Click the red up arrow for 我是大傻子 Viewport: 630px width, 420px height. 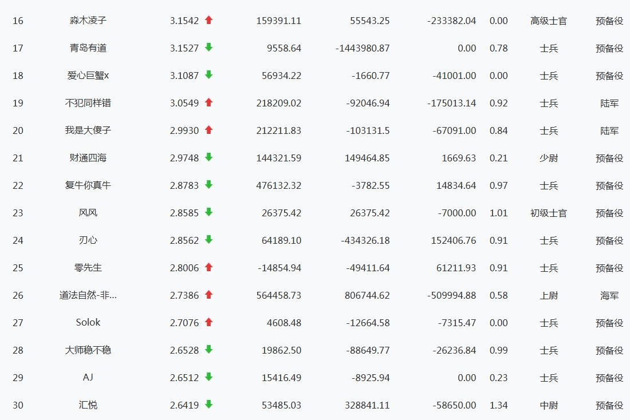coord(209,130)
